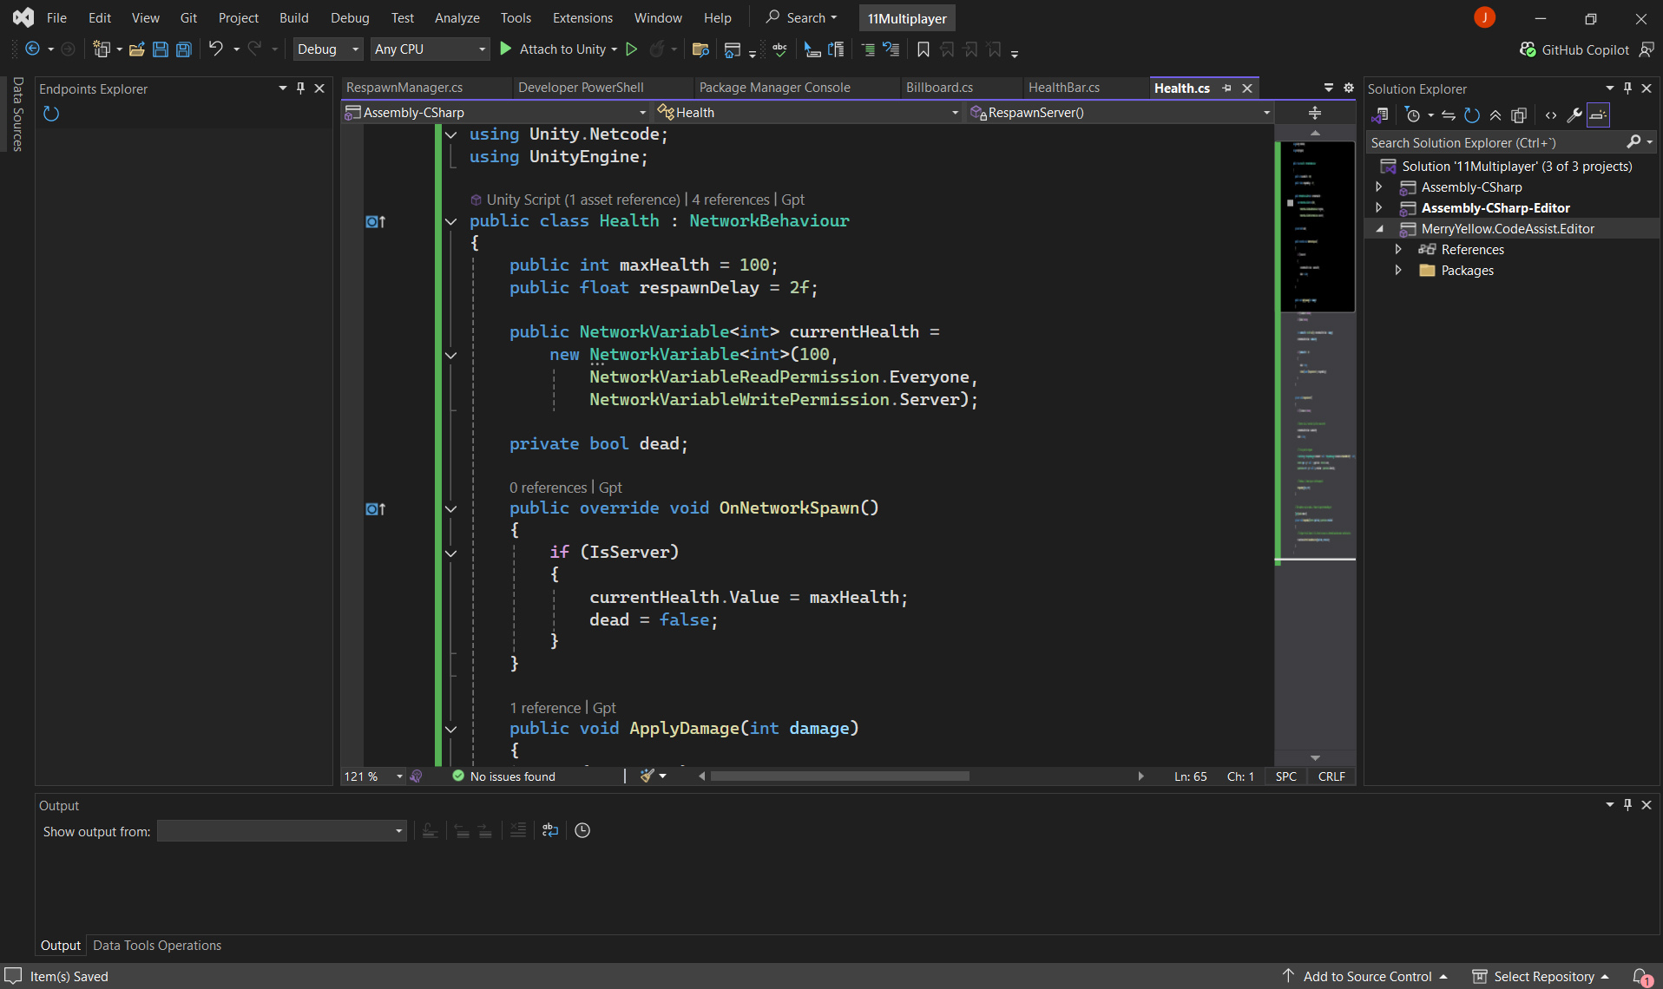
Task: Toggle Preview Selected Items in Solution Explorer
Action: click(1598, 115)
